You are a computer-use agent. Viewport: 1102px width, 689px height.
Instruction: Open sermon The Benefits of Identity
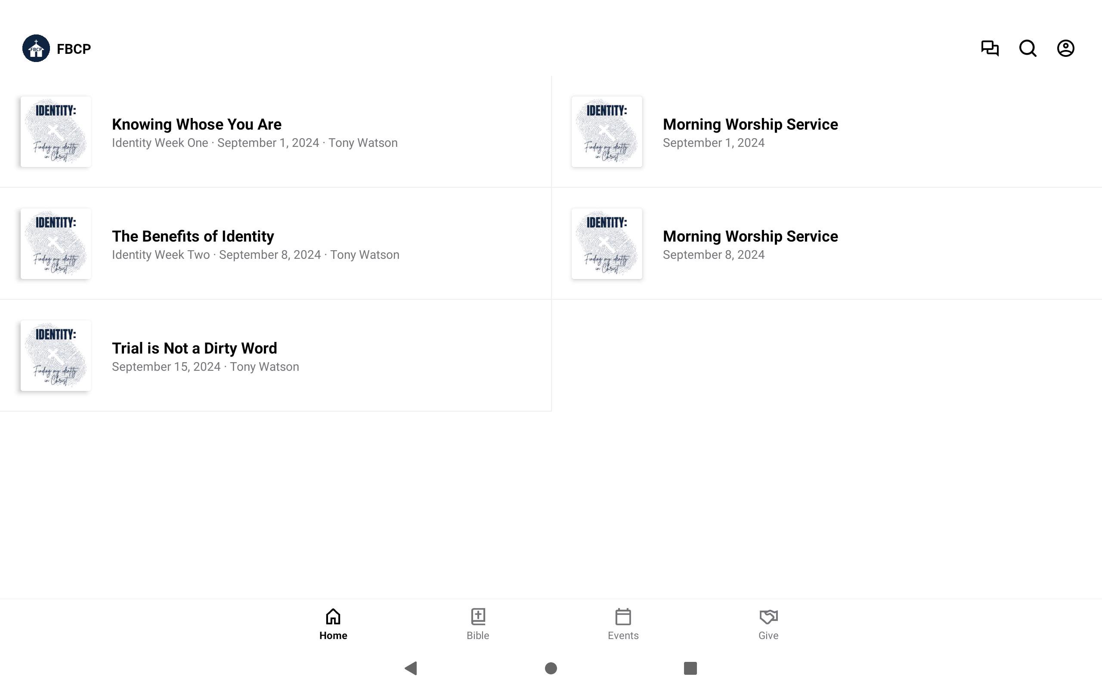coord(193,236)
